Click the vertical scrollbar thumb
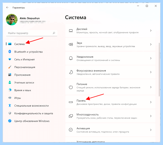The width and height of the screenshot is (163, 145). (x=159, y=70)
